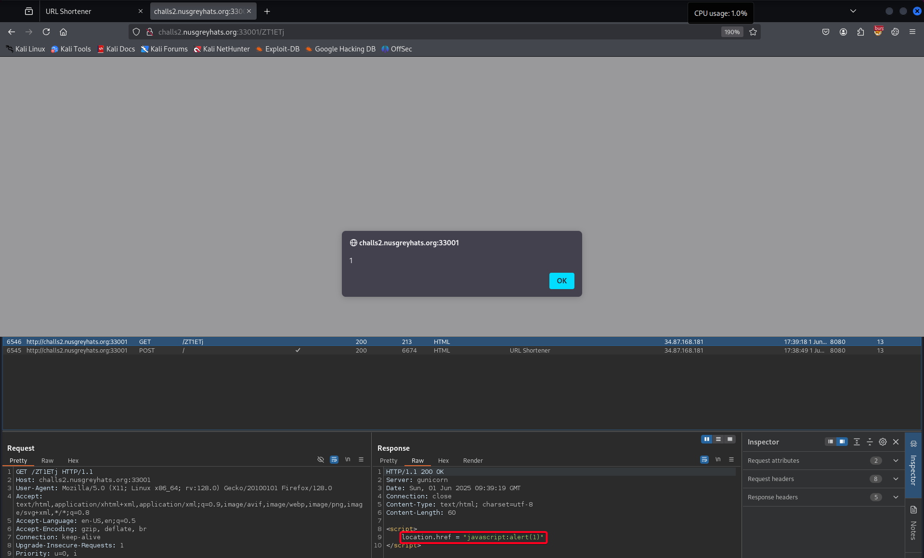Expand Request headers section

coord(823,479)
